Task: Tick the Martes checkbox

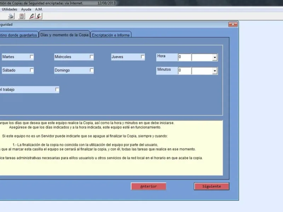Action: [31, 57]
